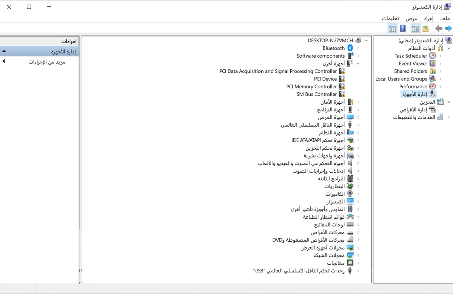Click the Bluetooth device category icon
Viewport: 453px width, 294px height.
(350, 48)
